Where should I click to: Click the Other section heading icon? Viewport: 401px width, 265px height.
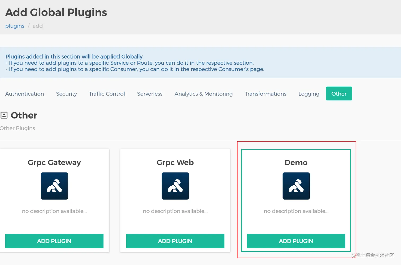[4, 115]
